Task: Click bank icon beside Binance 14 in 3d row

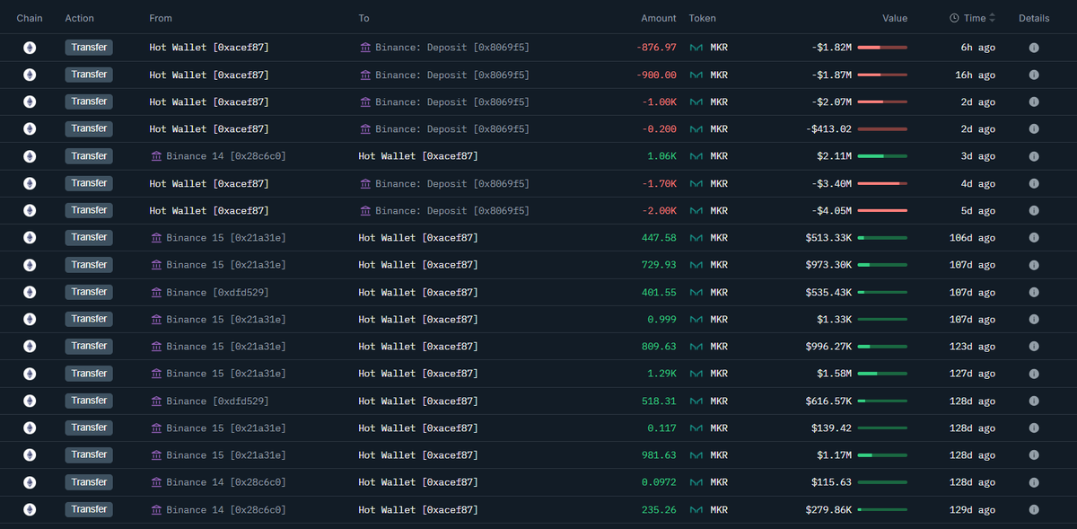Action: tap(157, 156)
